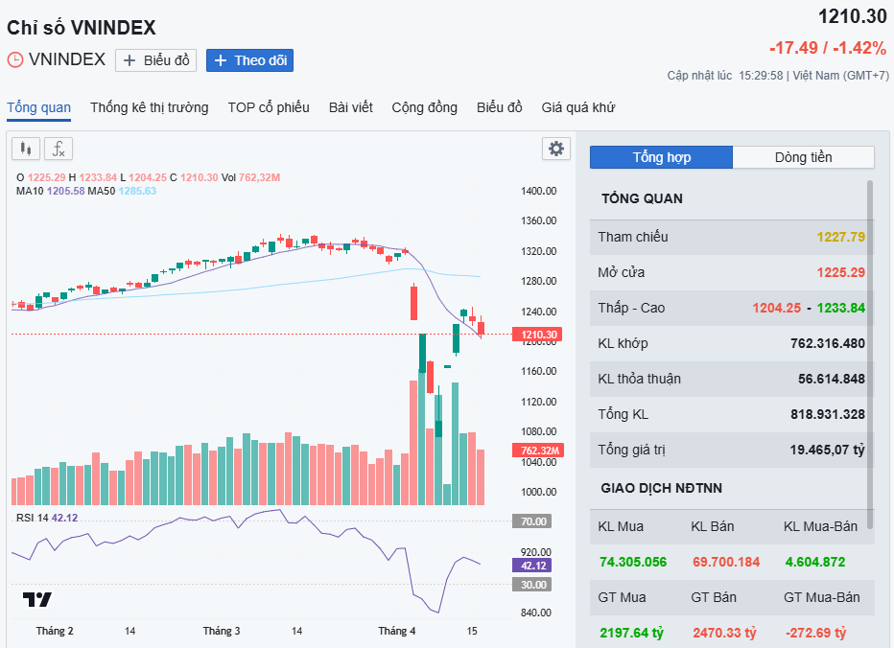Image resolution: width=894 pixels, height=648 pixels.
Task: Follow VNINDEX with Theo dõi button
Action: [x=249, y=60]
